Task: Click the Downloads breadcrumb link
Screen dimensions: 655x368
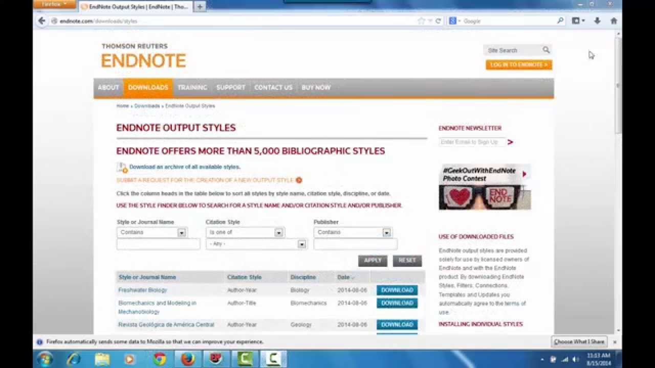Action: (x=147, y=106)
